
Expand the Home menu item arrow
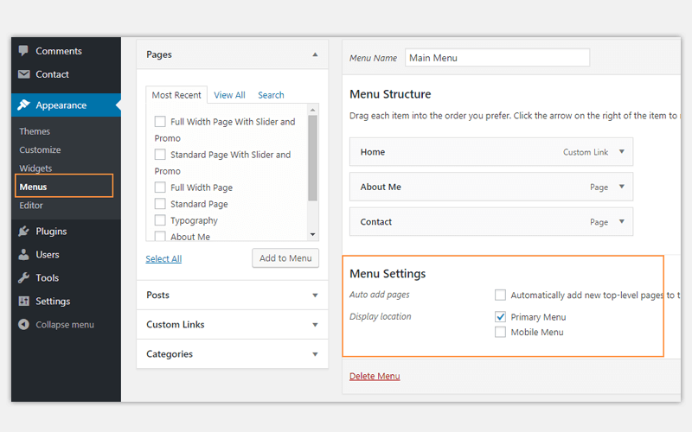point(621,152)
